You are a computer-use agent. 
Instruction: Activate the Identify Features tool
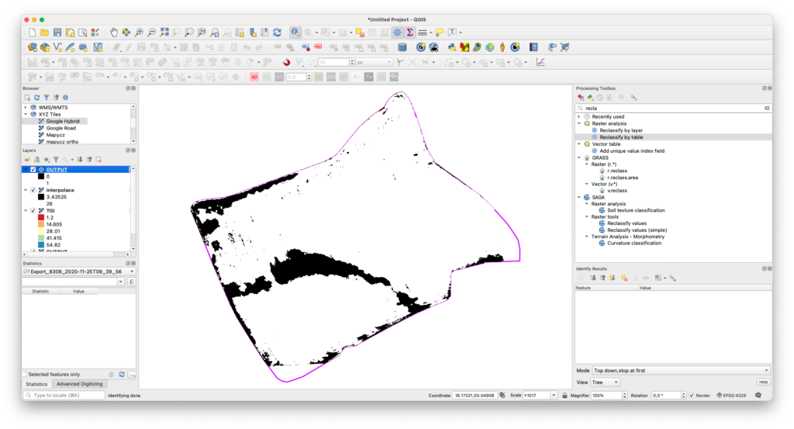pos(295,32)
